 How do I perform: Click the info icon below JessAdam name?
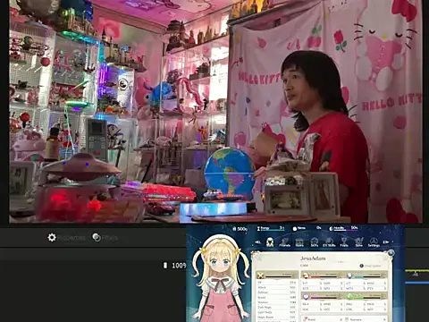tap(361, 266)
